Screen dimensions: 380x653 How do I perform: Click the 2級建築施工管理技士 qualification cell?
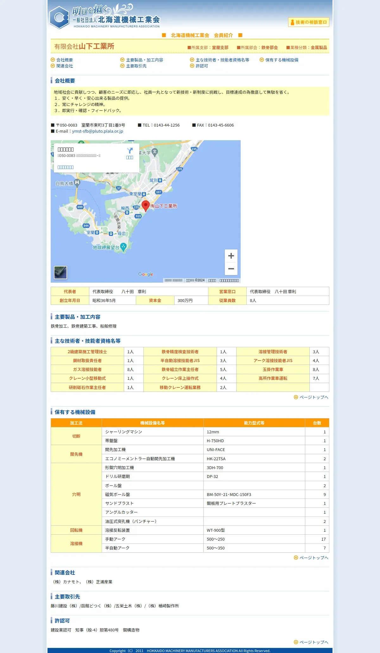pos(87,352)
